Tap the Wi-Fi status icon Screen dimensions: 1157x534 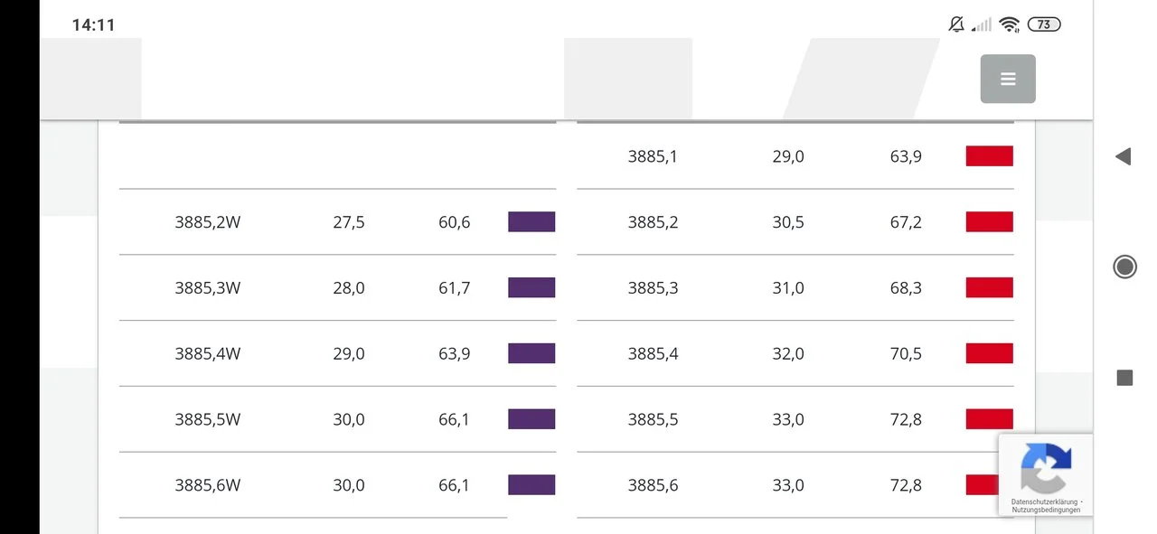tap(1010, 24)
